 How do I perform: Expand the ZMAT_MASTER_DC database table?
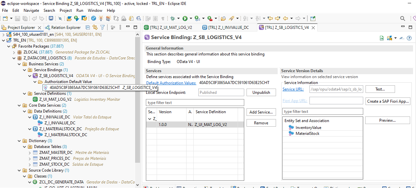coord(30,153)
